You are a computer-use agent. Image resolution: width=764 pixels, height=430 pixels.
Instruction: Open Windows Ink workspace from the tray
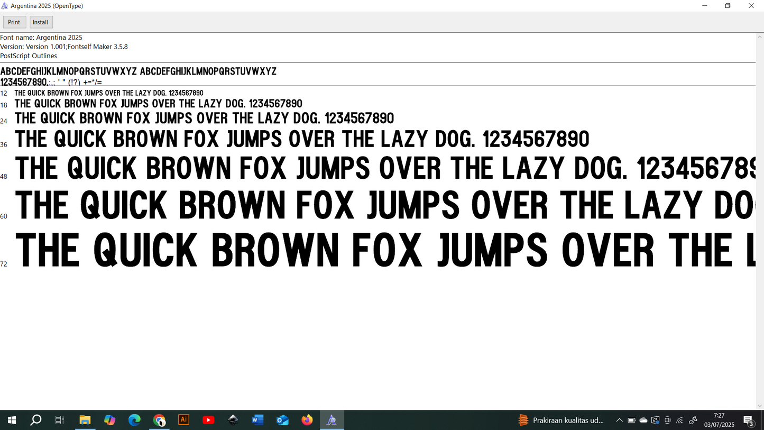[693, 420]
